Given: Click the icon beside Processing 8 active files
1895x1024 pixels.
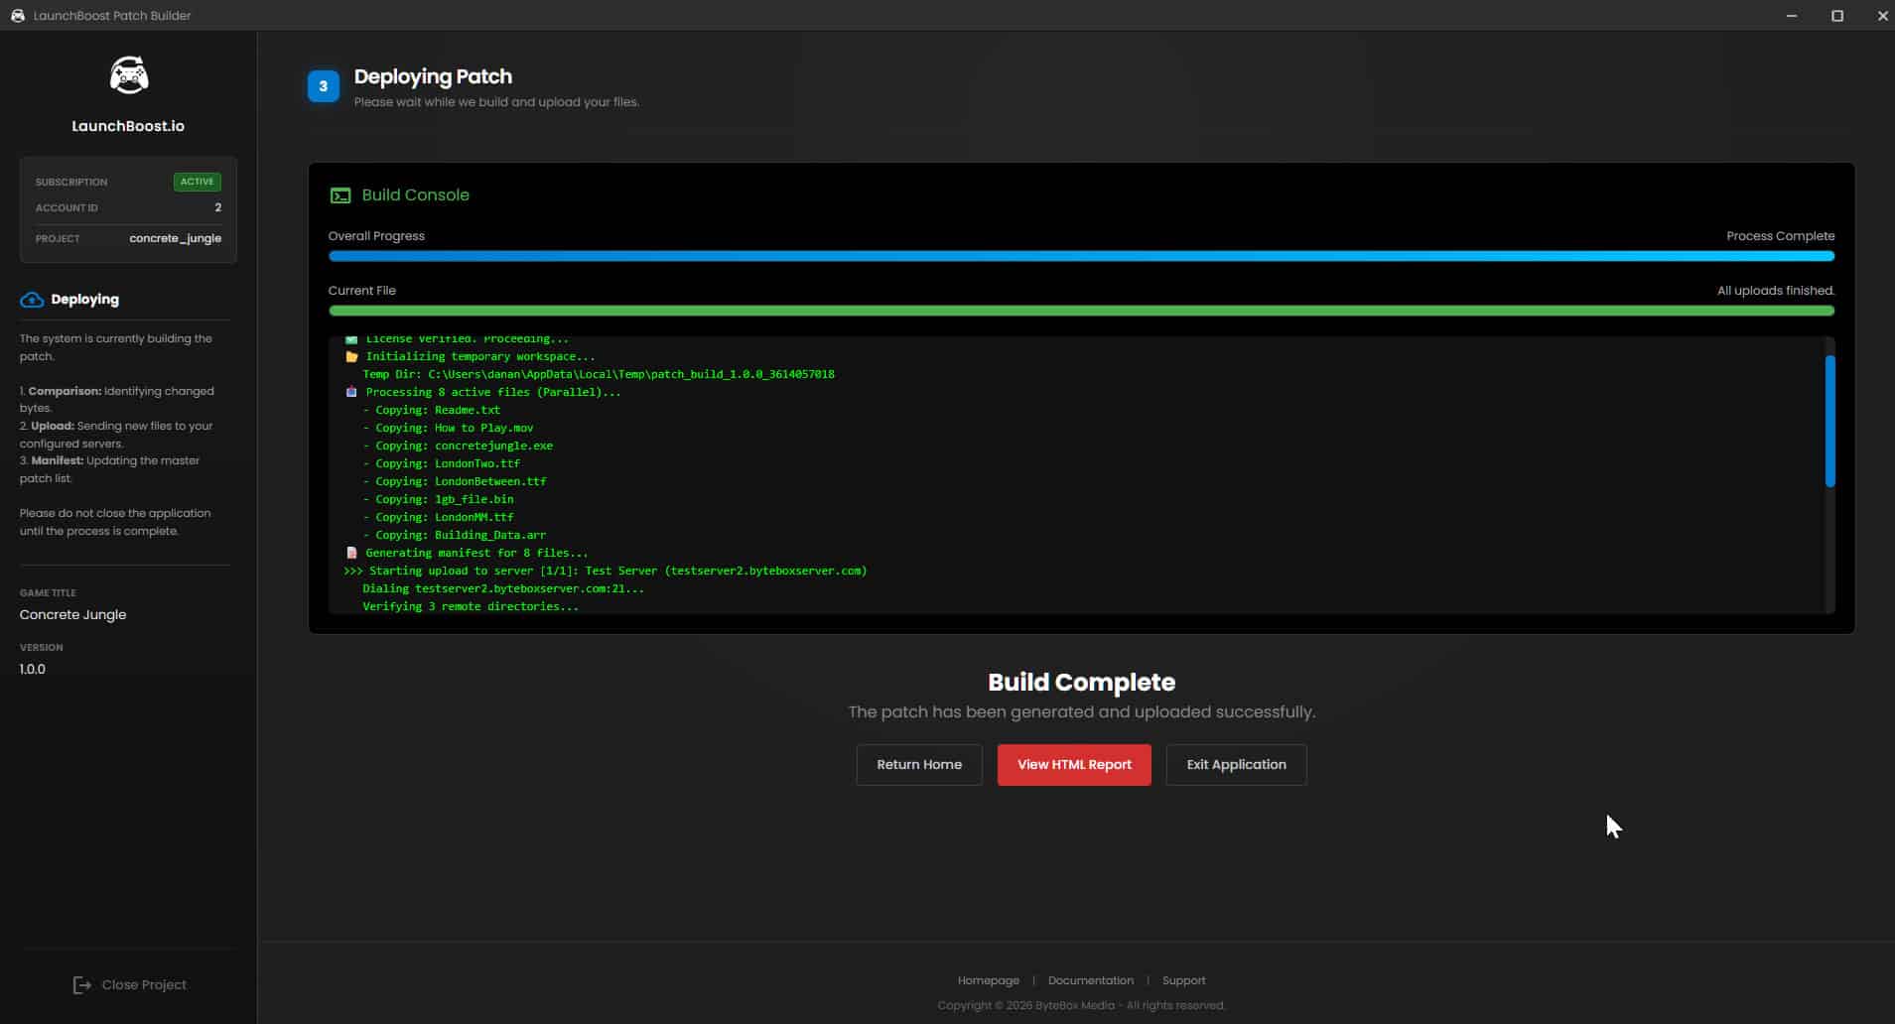Looking at the screenshot, I should click(x=351, y=392).
